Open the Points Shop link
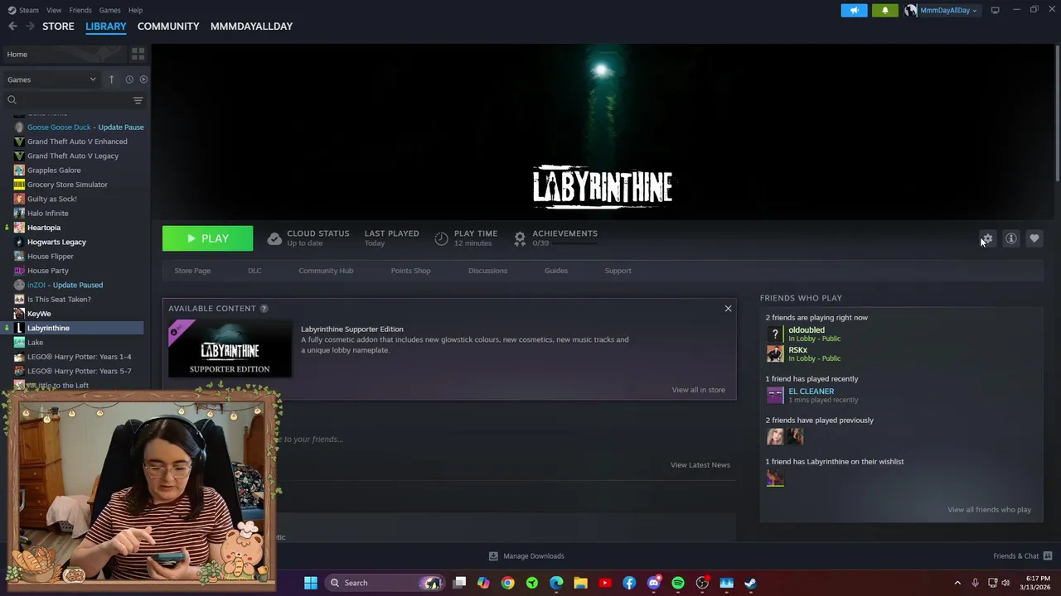The image size is (1061, 596). click(x=410, y=271)
